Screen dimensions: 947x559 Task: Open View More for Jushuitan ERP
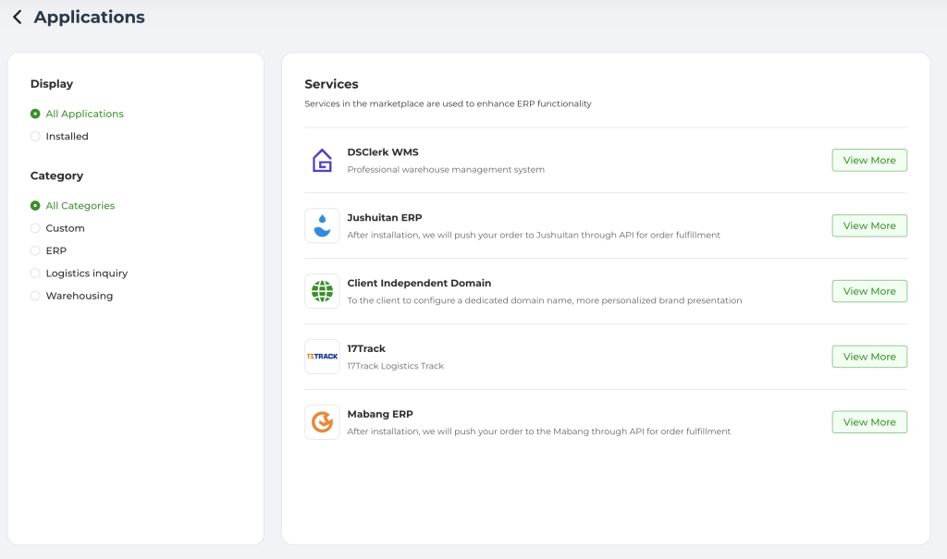[868, 225]
